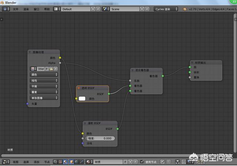Image resolution: width=237 pixels, height=166 pixels.
Task: Open the 添加 (Add) menu
Action: pyautogui.click(x=36, y=162)
